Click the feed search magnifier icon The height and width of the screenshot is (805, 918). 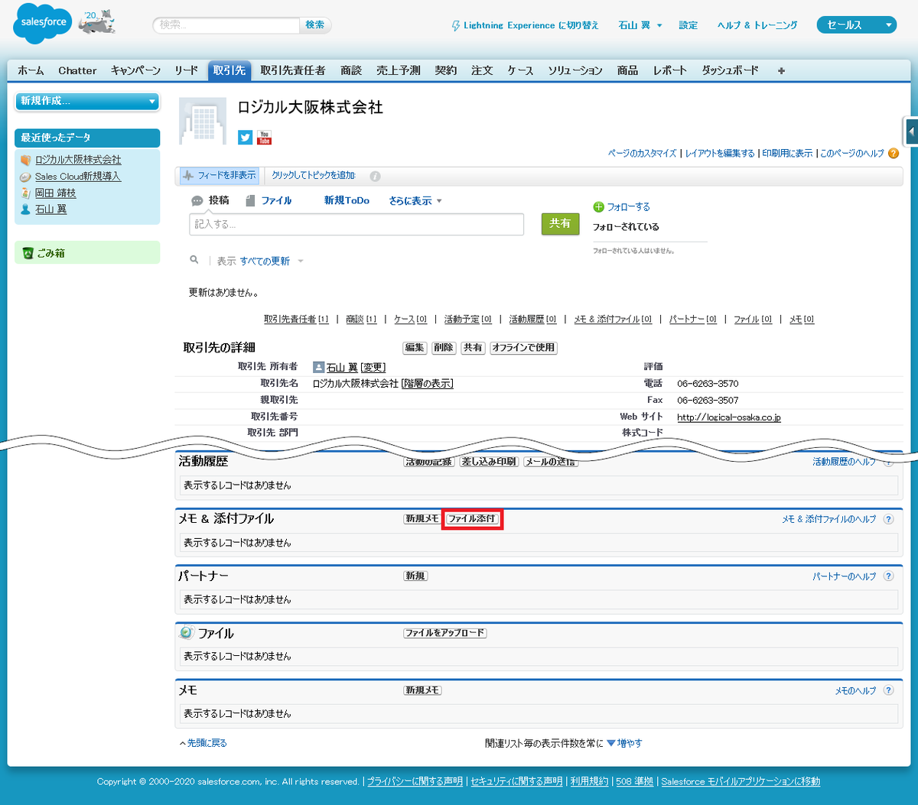pos(195,261)
